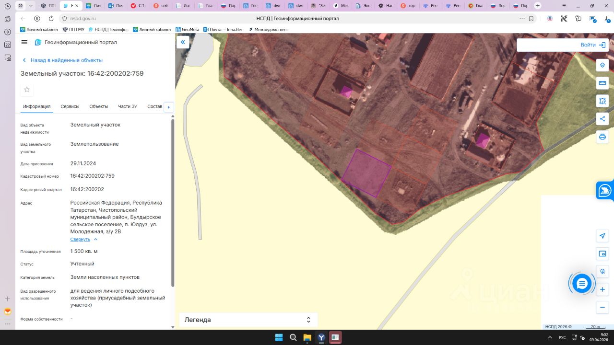Open the browser extensions puzzle icon
Image resolution: width=614 pixels, height=345 pixels.
[x=579, y=19]
